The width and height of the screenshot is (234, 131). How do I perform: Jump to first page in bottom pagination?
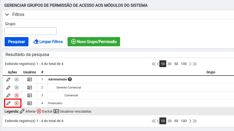153,121
